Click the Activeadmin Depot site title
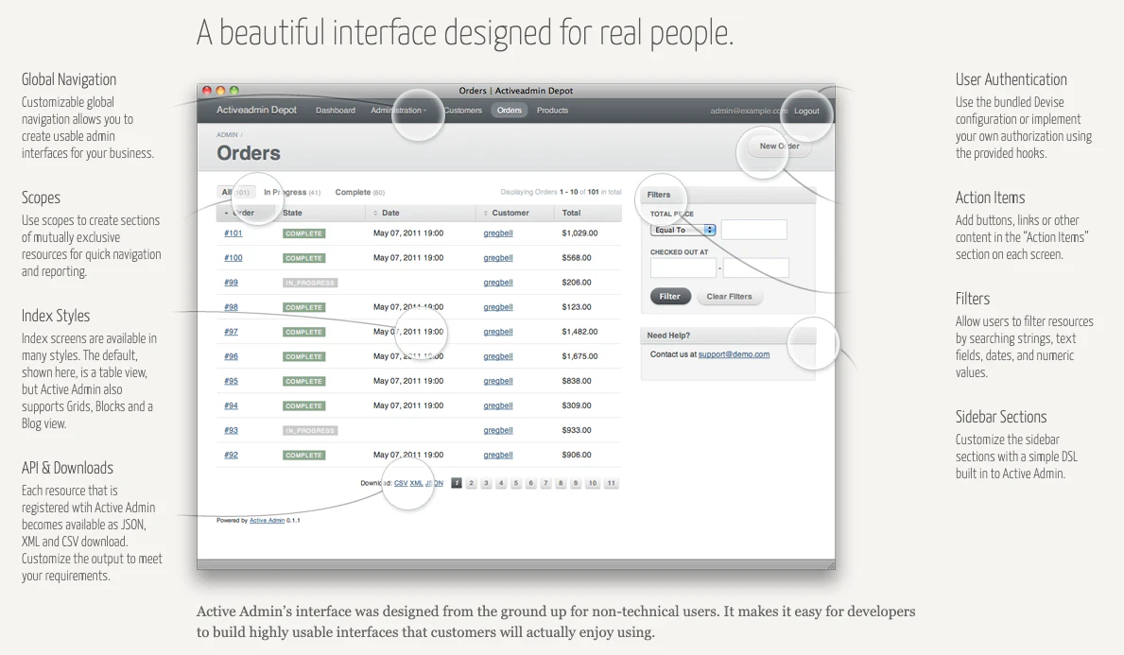The width and height of the screenshot is (1124, 655). [x=256, y=110]
